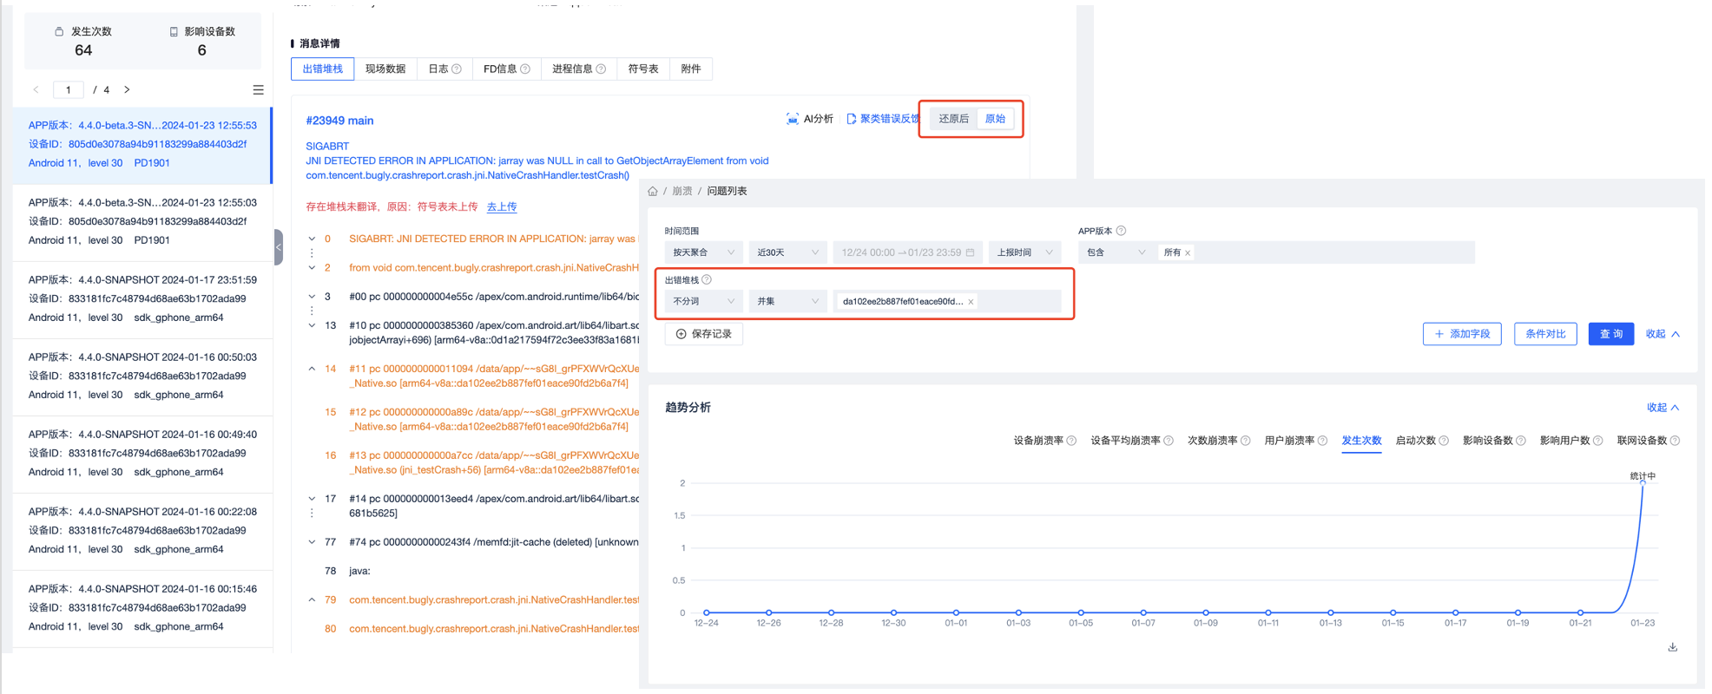
Task: Remove the 所有 version tag
Action: [x=1188, y=253]
